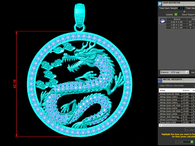Viewport: 195px width, 146px height.
Task: Click the 14.69 grams cell
Action: click(x=187, y=111)
